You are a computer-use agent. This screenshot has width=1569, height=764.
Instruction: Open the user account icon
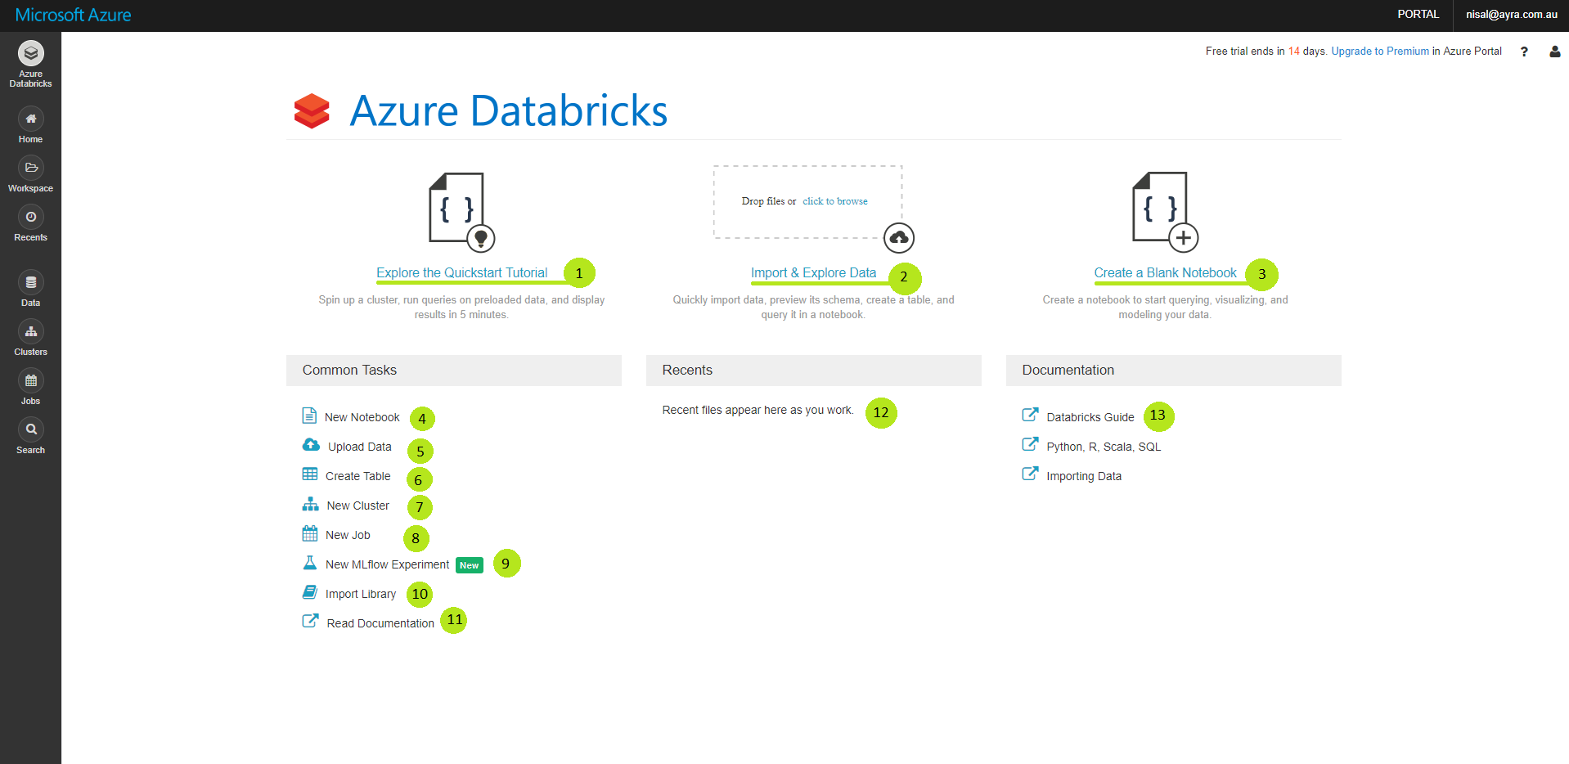pos(1554,52)
